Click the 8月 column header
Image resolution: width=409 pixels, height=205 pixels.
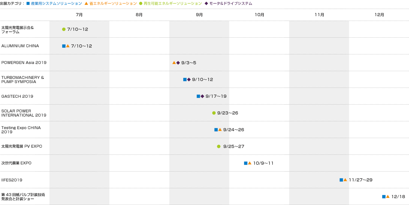[139, 15]
